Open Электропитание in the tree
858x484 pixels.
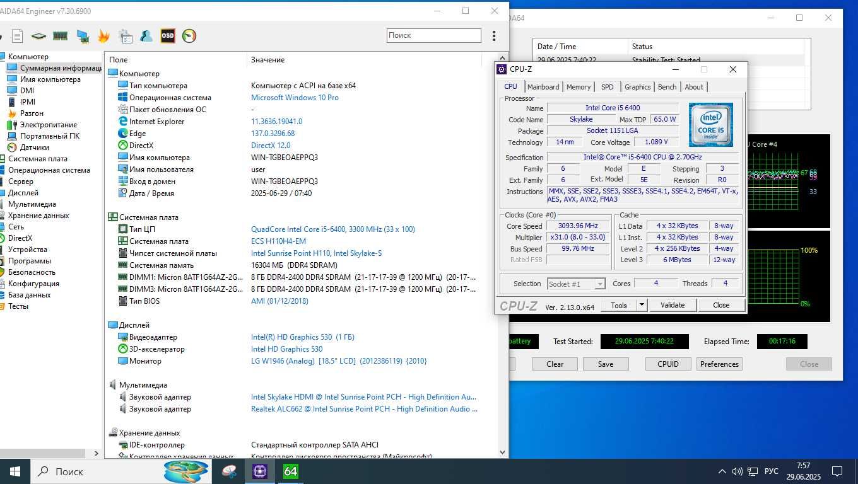pyautogui.click(x=48, y=125)
